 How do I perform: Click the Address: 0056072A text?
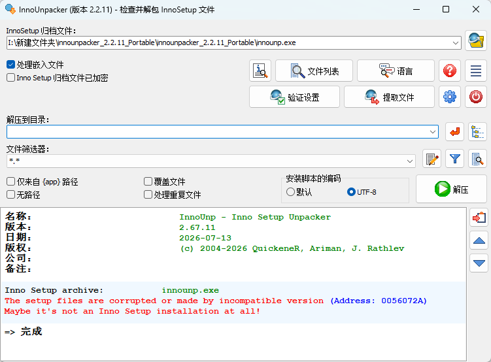[x=379, y=301]
